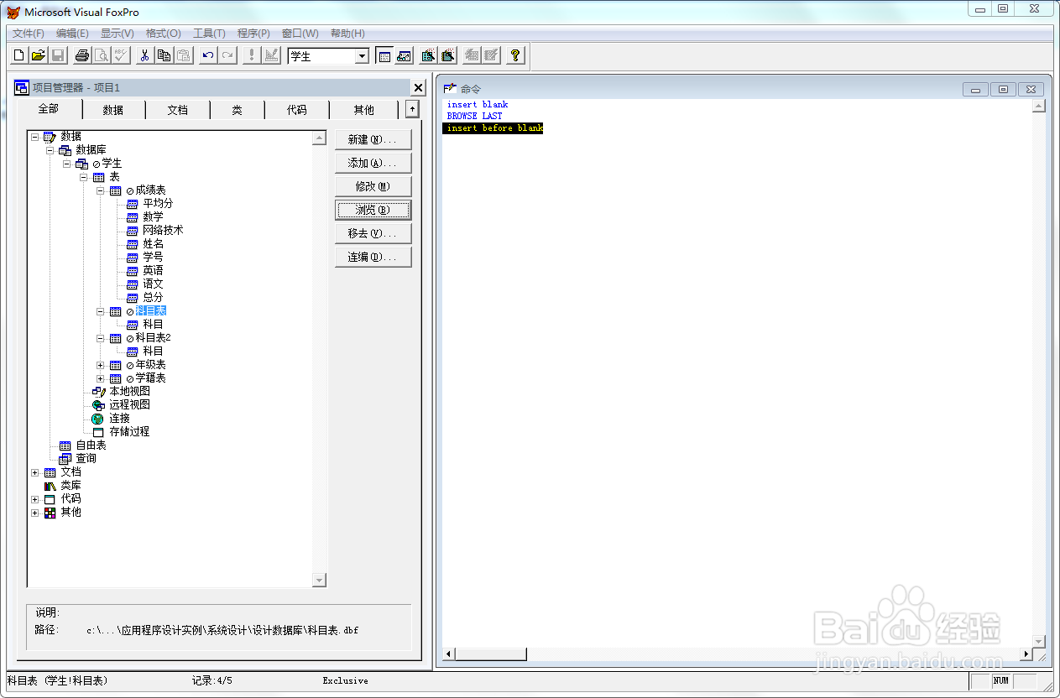Click the AutoReport Wizard toolbar icon

pos(492,55)
